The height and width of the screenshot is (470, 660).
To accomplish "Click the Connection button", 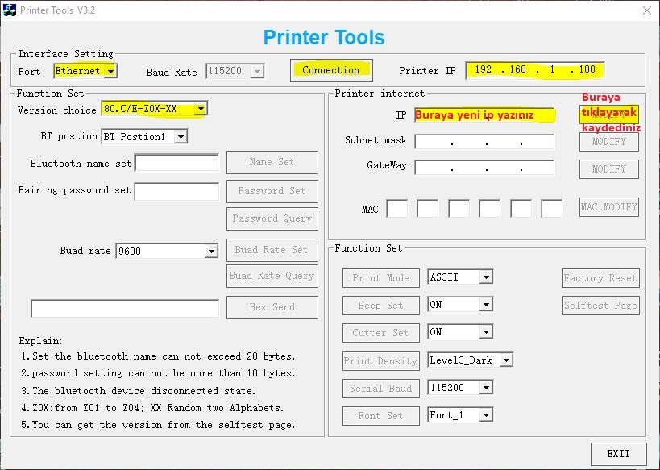I will click(x=330, y=70).
